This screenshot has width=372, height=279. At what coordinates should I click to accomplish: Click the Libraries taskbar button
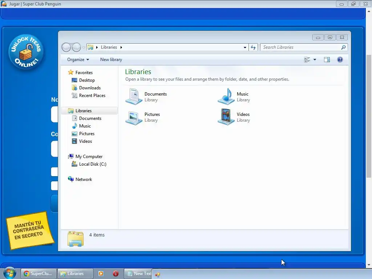click(x=75, y=274)
